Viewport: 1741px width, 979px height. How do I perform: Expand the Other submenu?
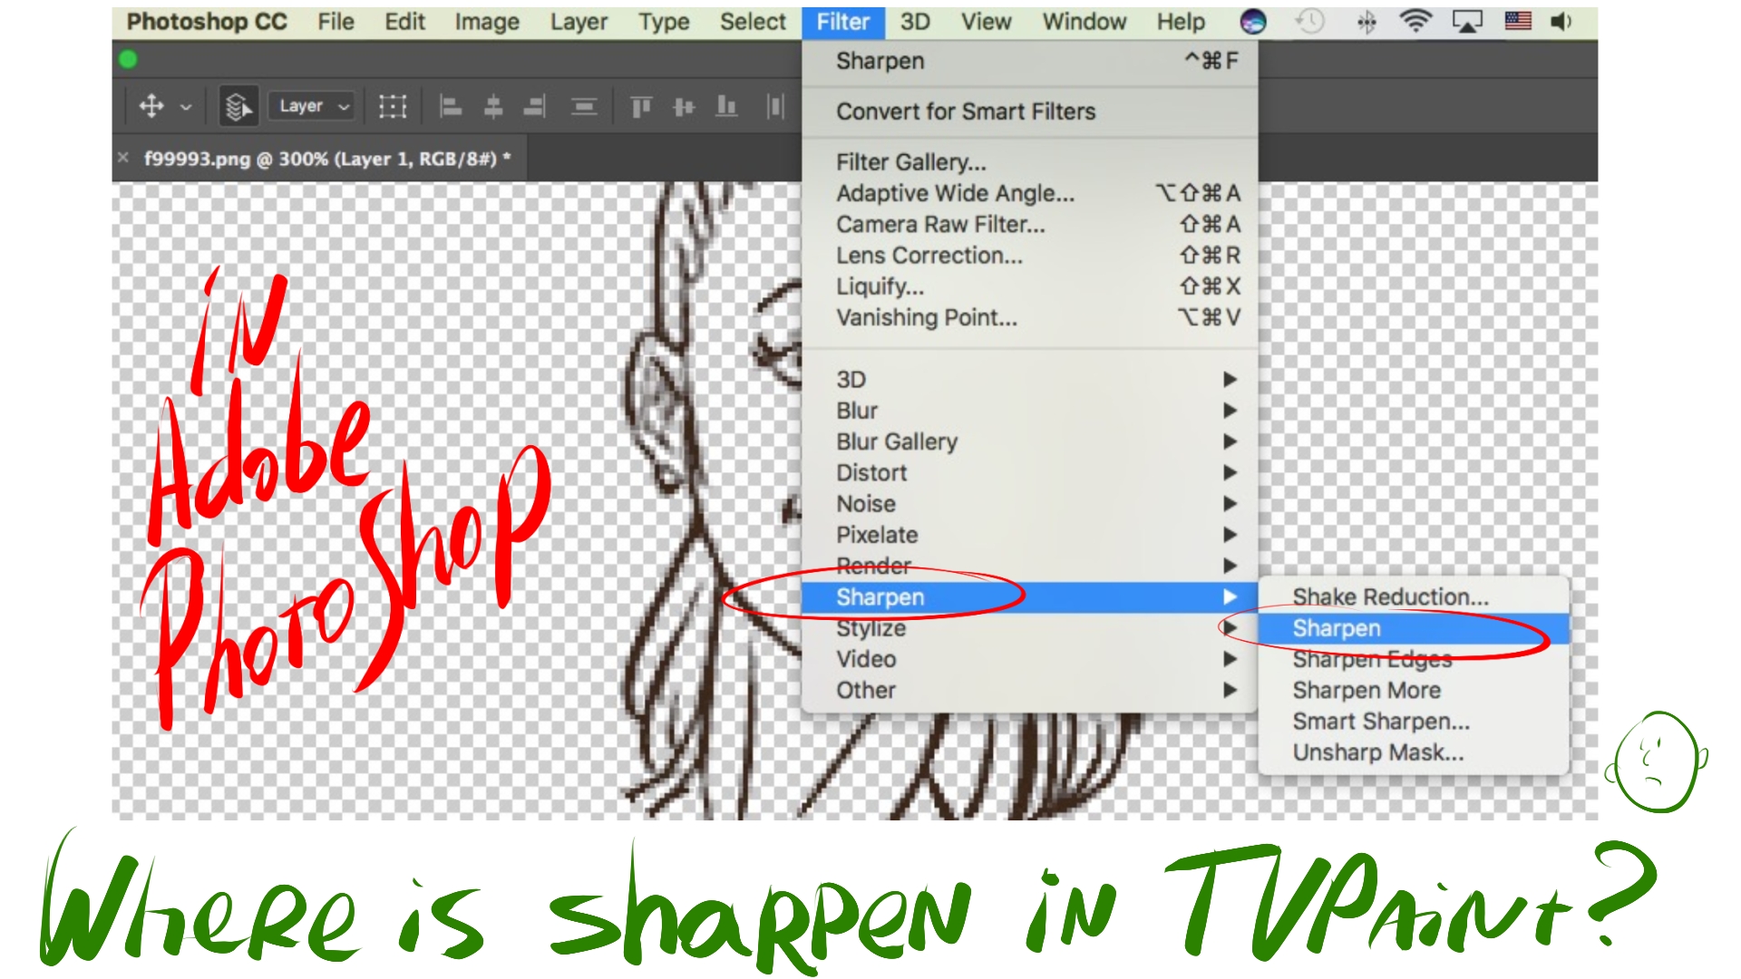point(1030,691)
